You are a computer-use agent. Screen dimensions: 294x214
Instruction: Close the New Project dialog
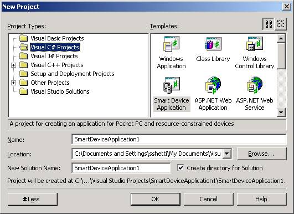tap(287, 7)
